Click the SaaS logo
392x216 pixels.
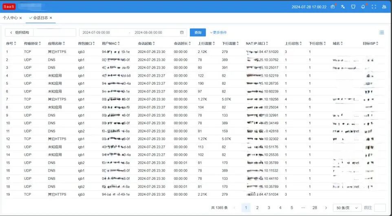(9, 7)
